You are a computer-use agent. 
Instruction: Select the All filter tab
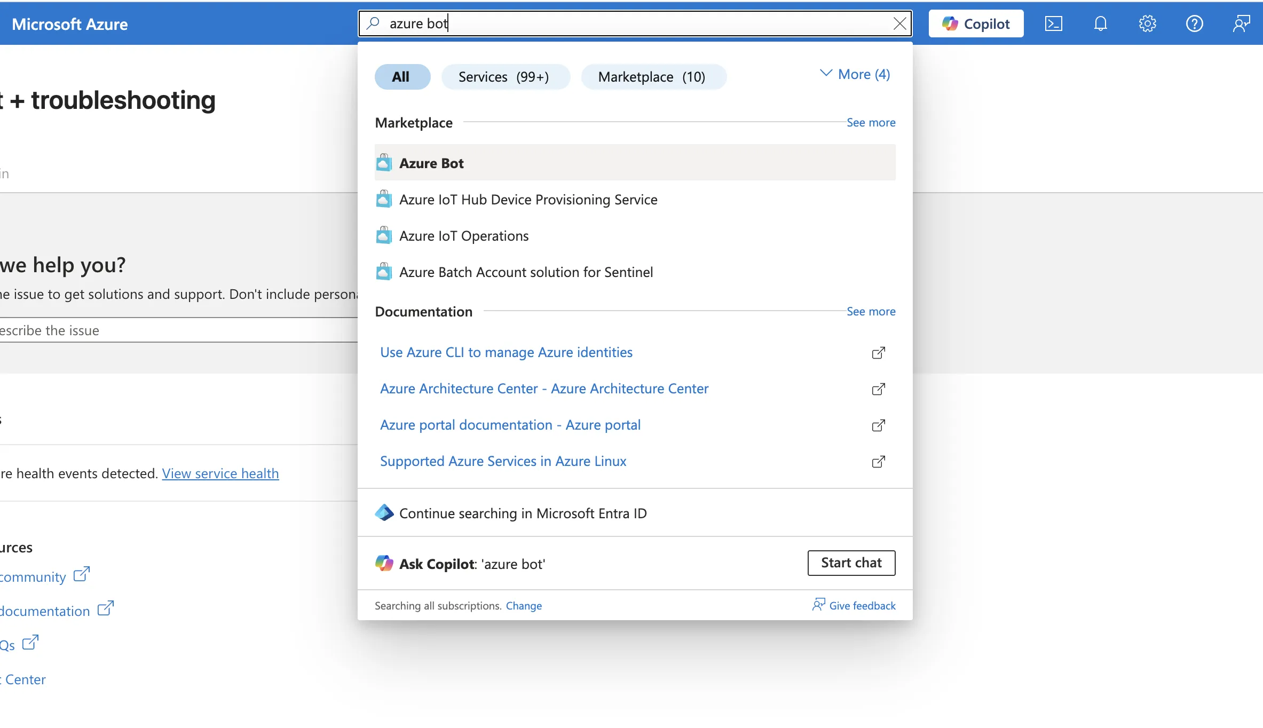click(402, 77)
